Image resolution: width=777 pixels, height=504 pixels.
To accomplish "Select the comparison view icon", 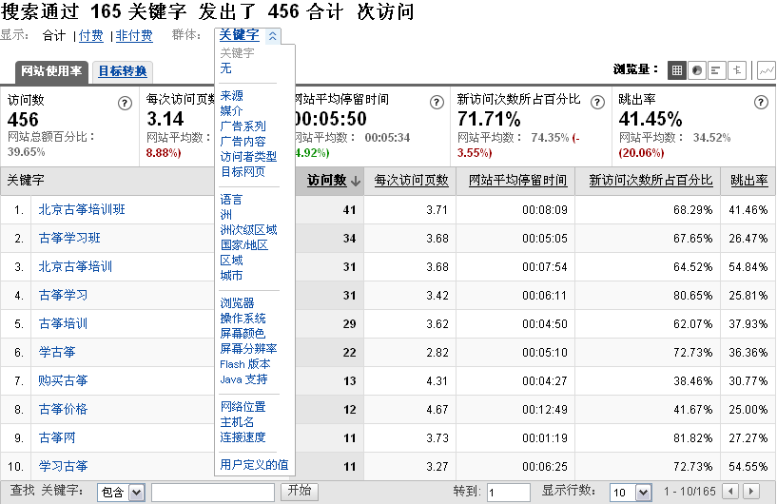I will click(736, 70).
